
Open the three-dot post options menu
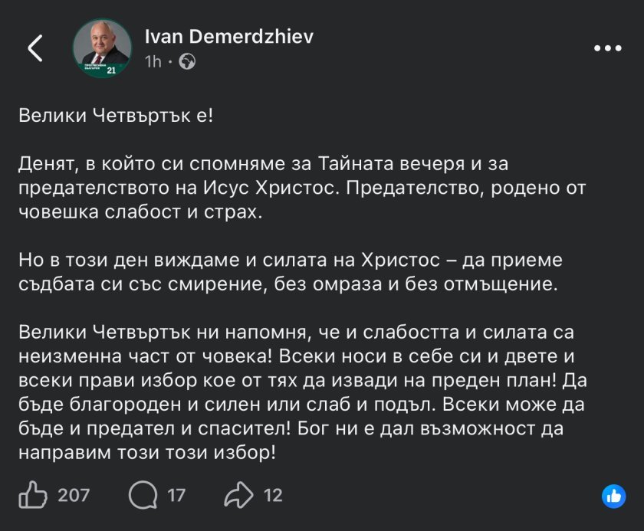608,48
